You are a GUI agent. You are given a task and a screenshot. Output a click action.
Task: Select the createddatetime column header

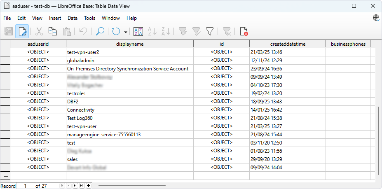[x=288, y=44]
